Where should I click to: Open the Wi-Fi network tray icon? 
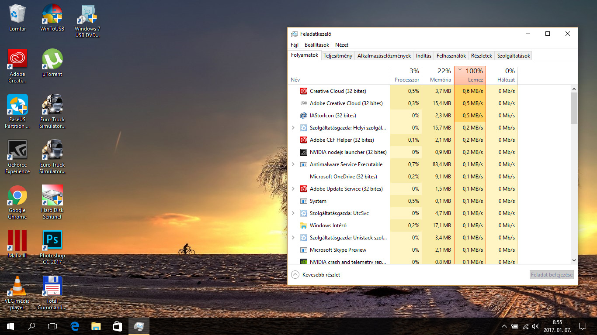pyautogui.click(x=525, y=326)
